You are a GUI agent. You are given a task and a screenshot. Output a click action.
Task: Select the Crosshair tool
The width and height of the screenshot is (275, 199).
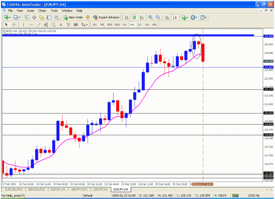[x=14, y=25]
